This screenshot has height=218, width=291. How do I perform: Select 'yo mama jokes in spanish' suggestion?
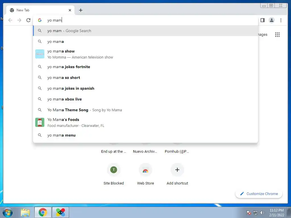pyautogui.click(x=145, y=89)
